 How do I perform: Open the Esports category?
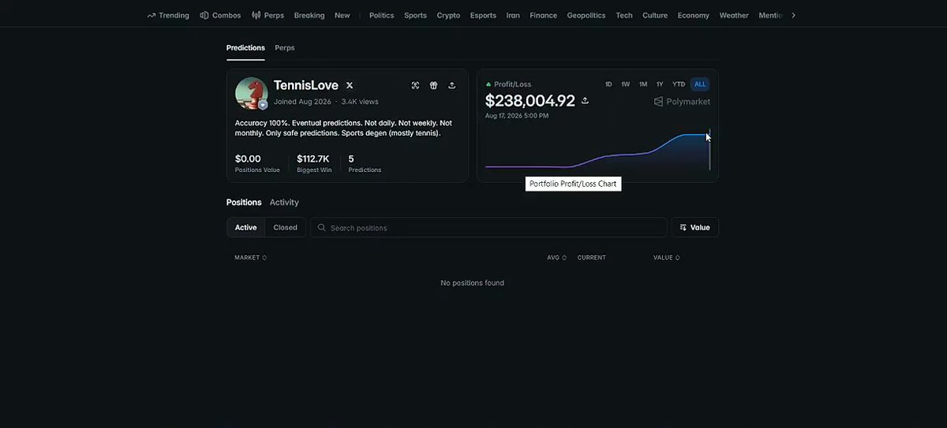[483, 15]
